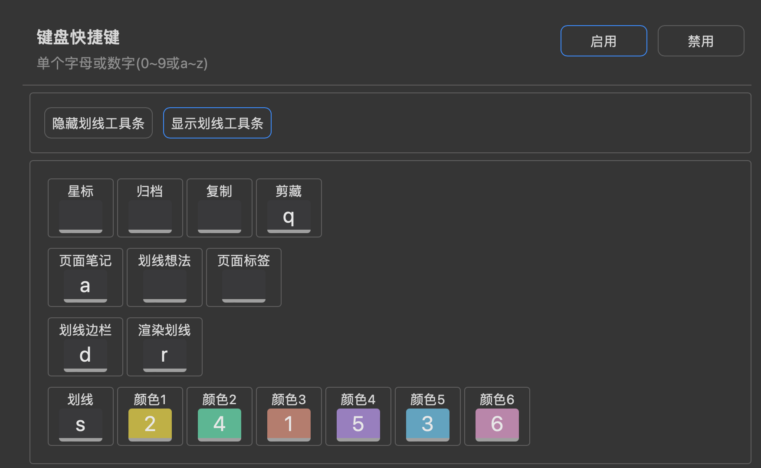Select 显示划线工具条 option
Viewport: 761px width, 468px height.
click(217, 123)
